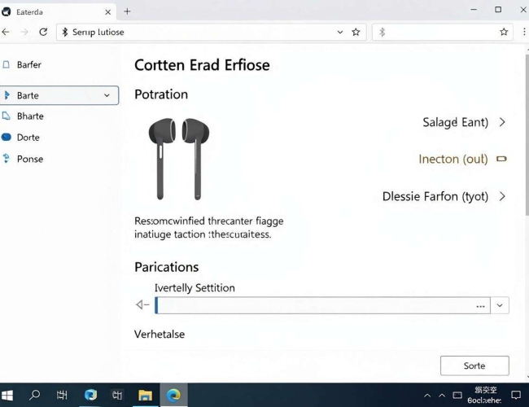
Task: Open notification center on taskbar
Action: tap(516, 395)
